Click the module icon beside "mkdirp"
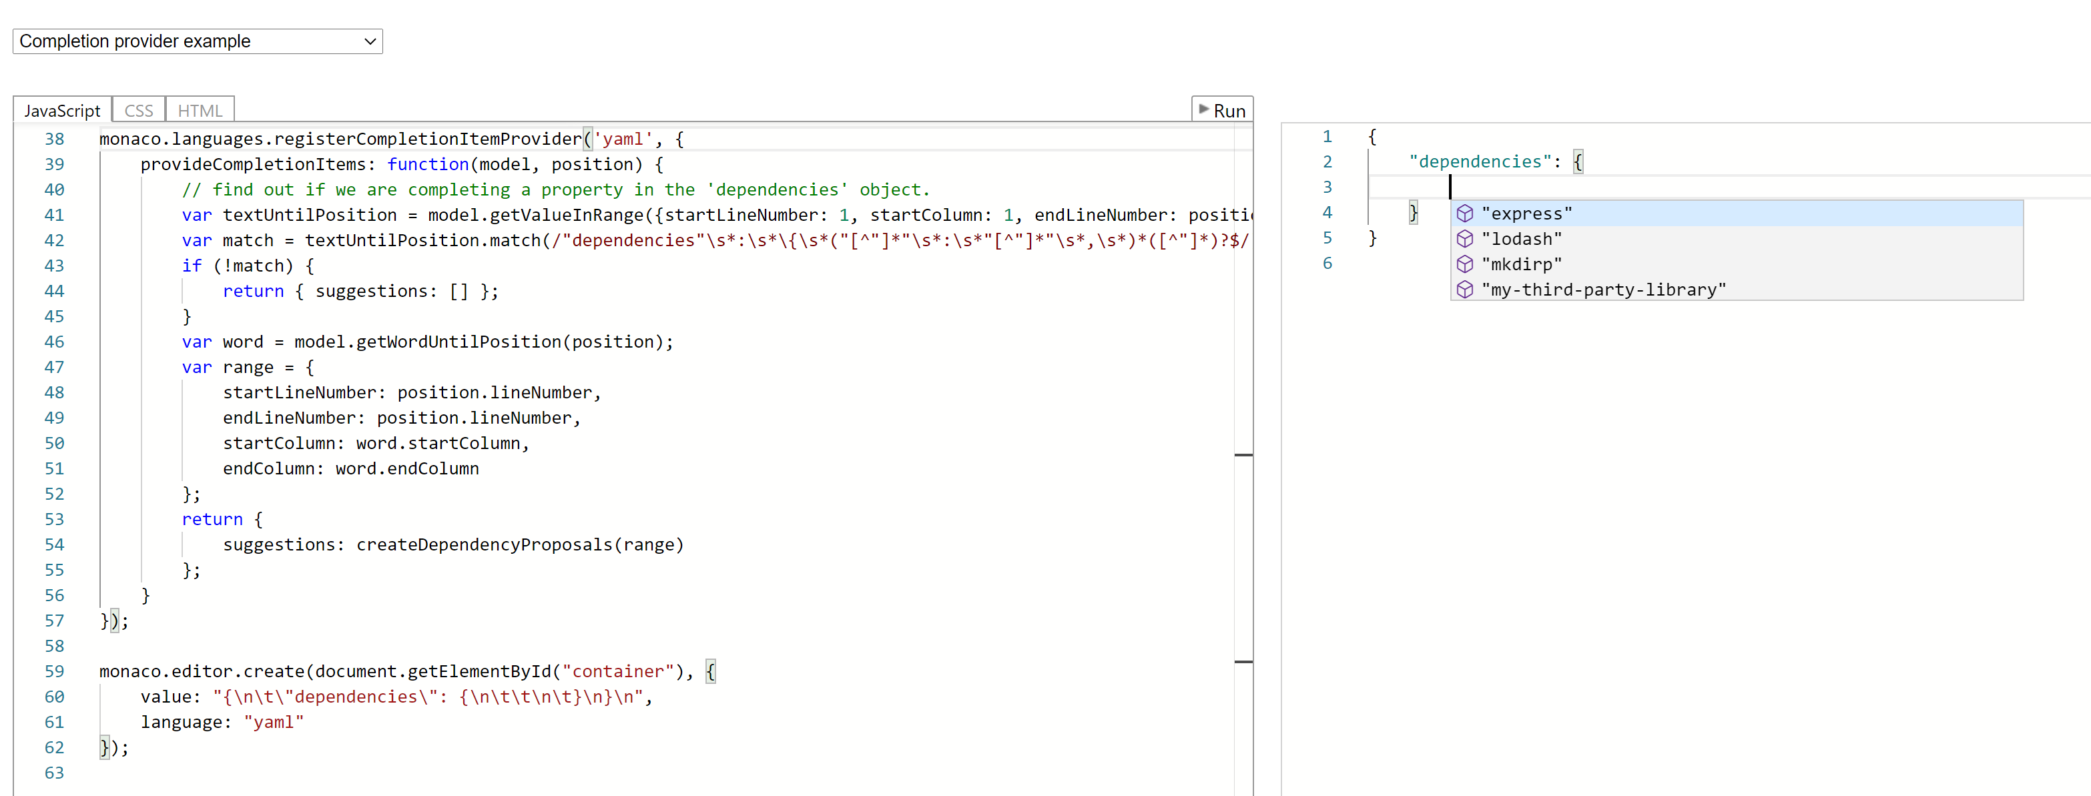 coord(1464,264)
